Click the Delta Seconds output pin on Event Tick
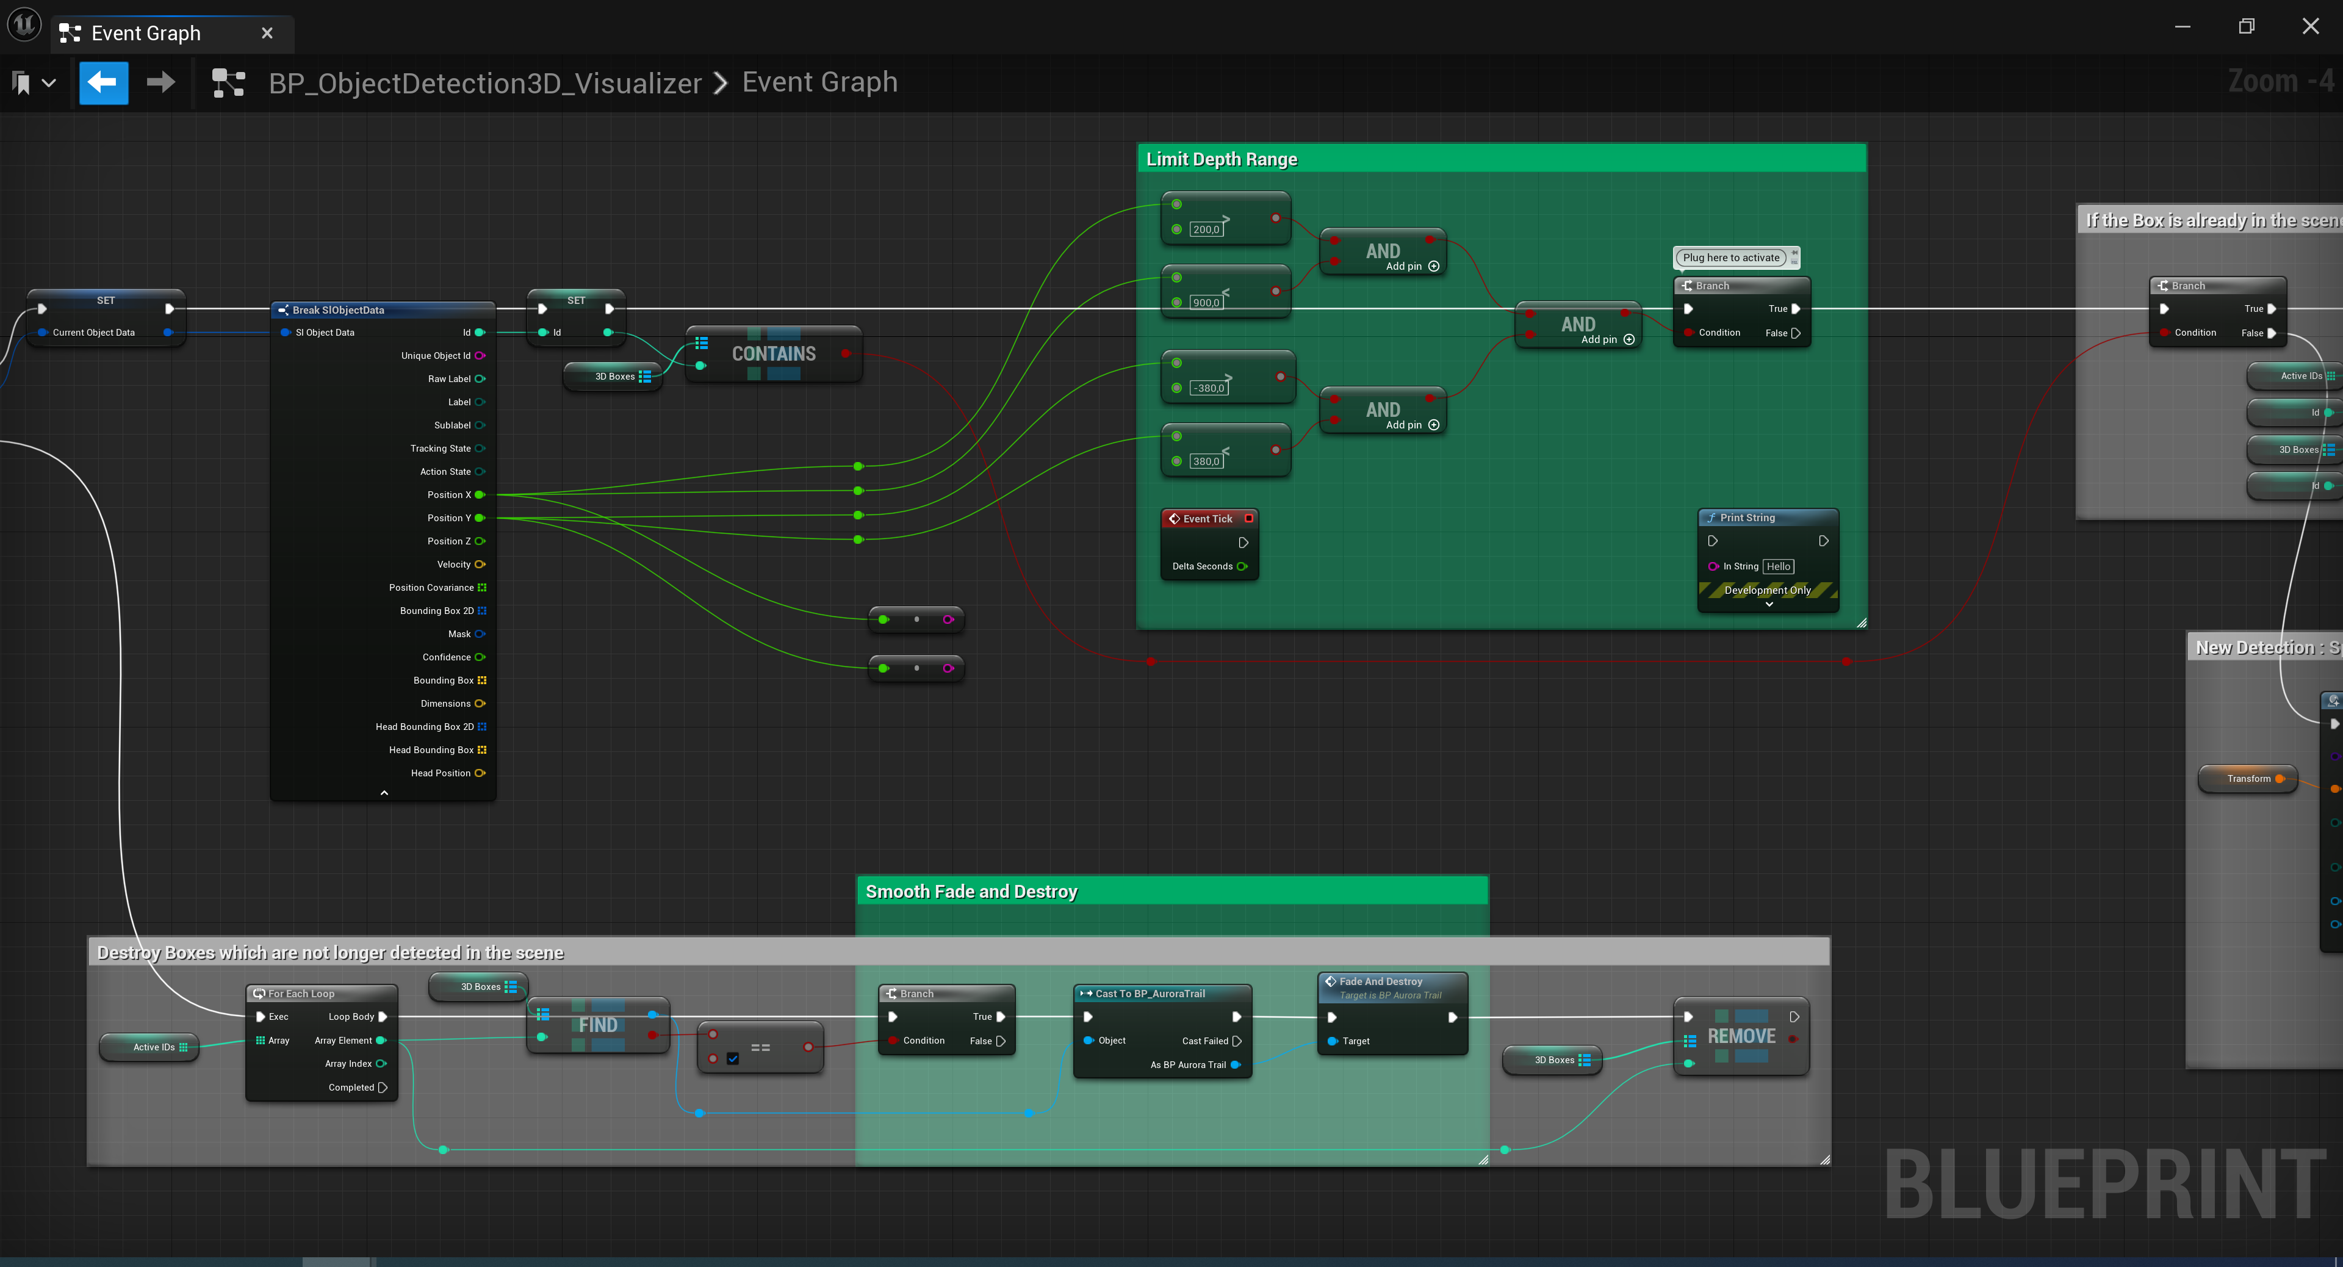This screenshot has width=2343, height=1267. 1242,566
